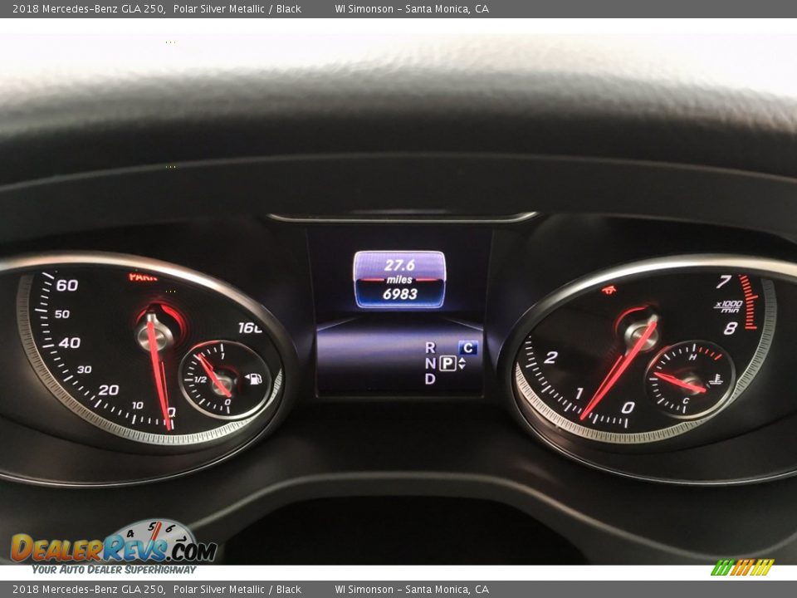Screen dimensions: 797x598
Task: Click the red PARK brake warning light
Action: pos(143,277)
